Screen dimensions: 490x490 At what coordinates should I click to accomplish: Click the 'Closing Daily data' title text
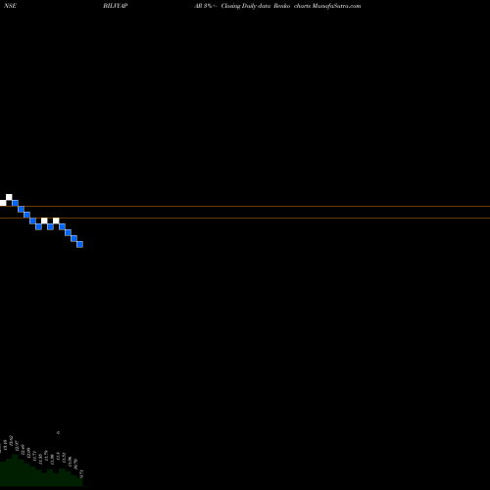point(246,6)
